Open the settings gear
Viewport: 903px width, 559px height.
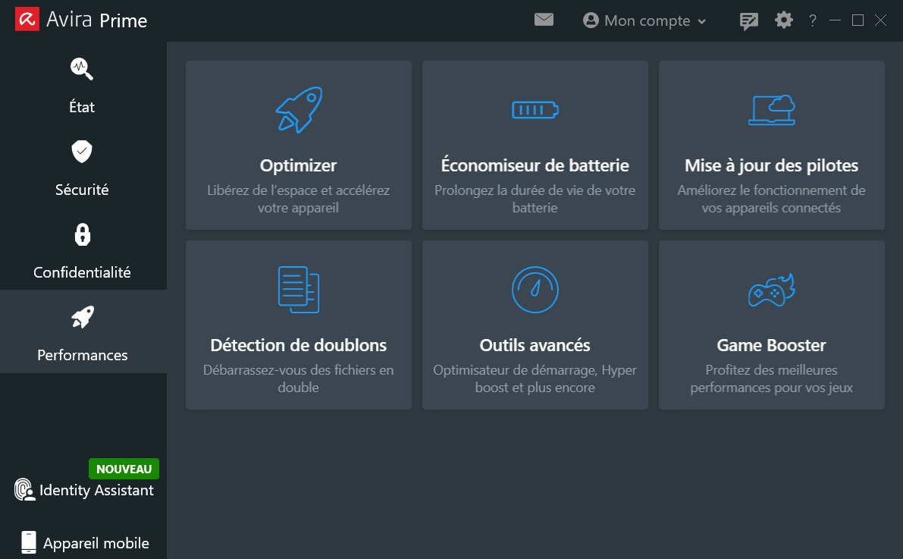coord(783,20)
